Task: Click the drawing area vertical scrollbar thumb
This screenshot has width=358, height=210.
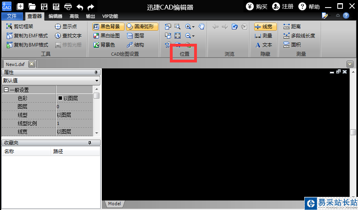Action: click(353, 132)
